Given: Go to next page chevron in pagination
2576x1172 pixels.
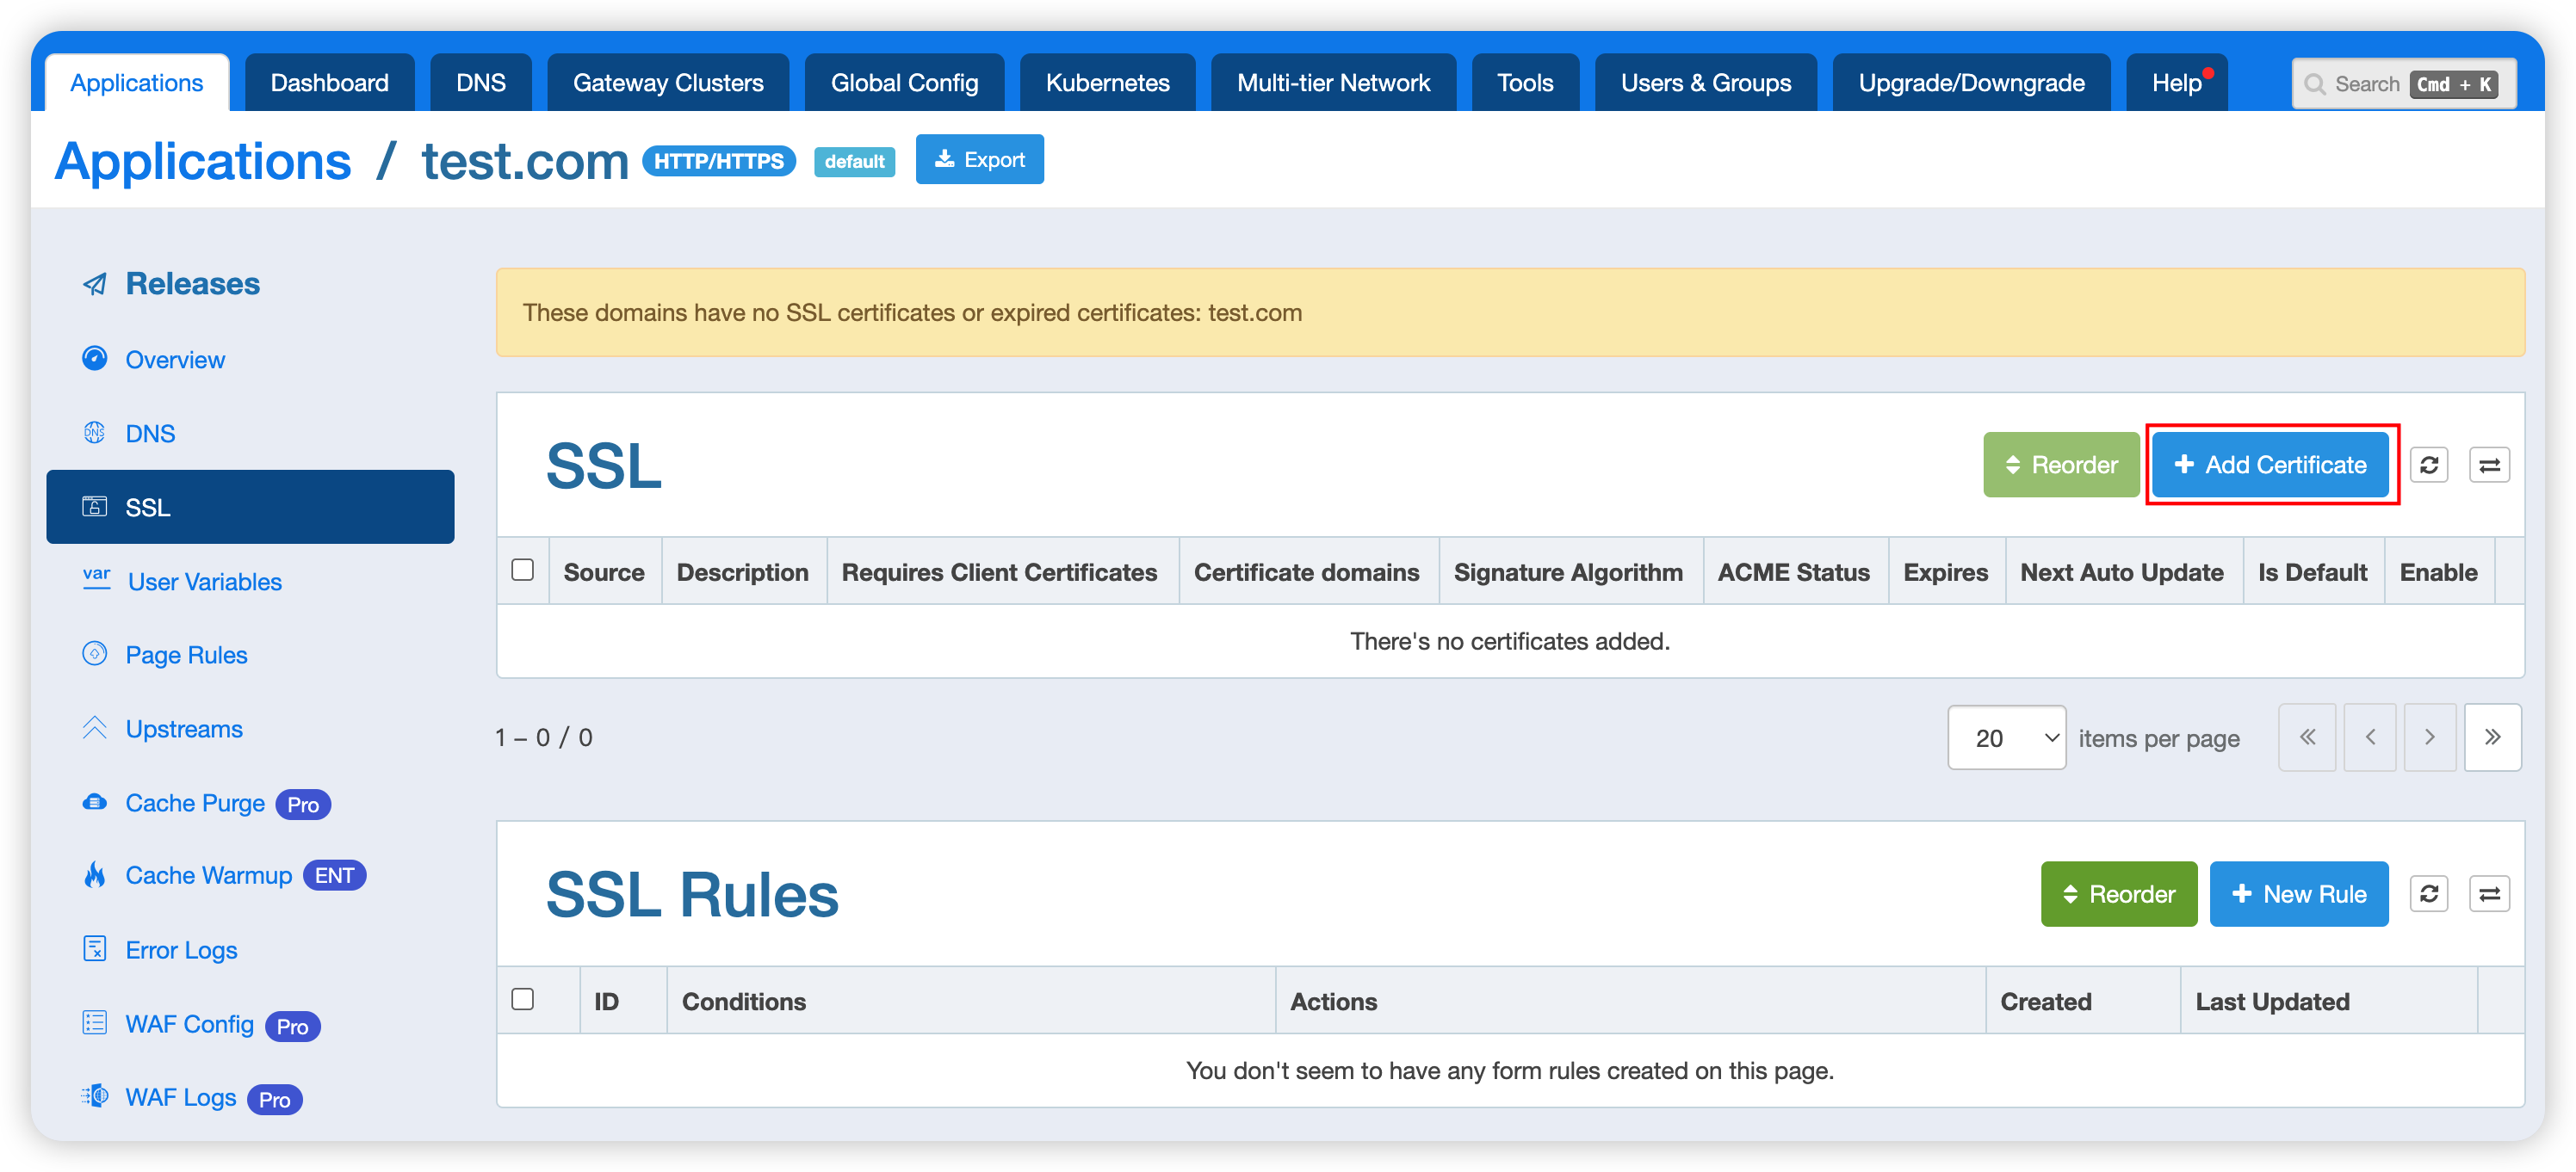Looking at the screenshot, I should point(2430,738).
